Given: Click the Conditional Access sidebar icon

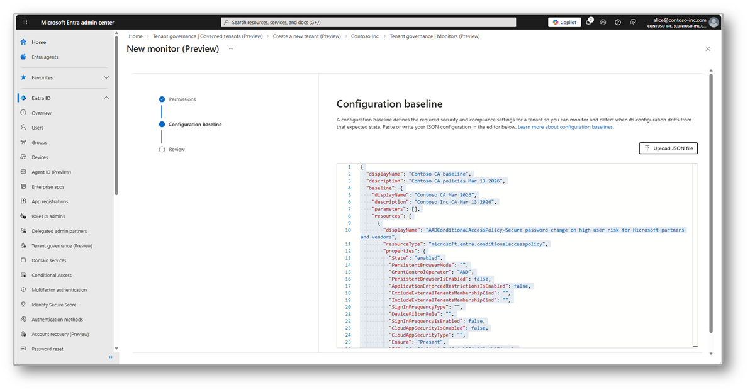Looking at the screenshot, I should (x=23, y=276).
